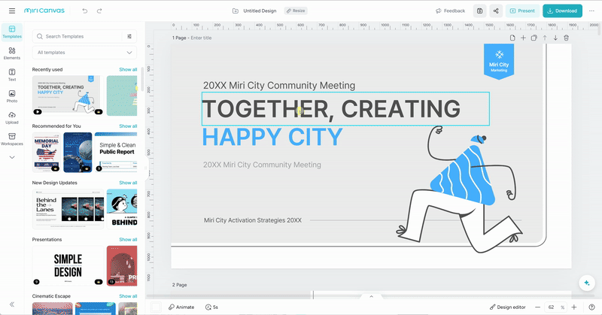The image size is (602, 315).
Task: Expand more sidebar items chevron
Action: tap(12, 157)
